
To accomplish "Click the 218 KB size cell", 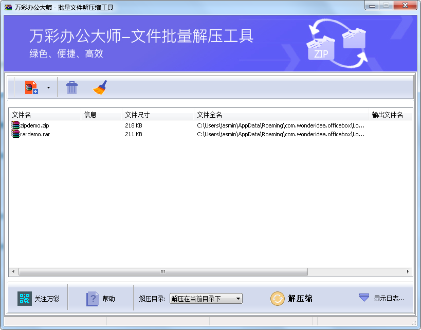I will [x=134, y=125].
